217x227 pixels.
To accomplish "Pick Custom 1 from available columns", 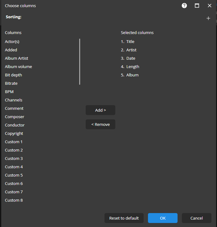I will 14,142.
